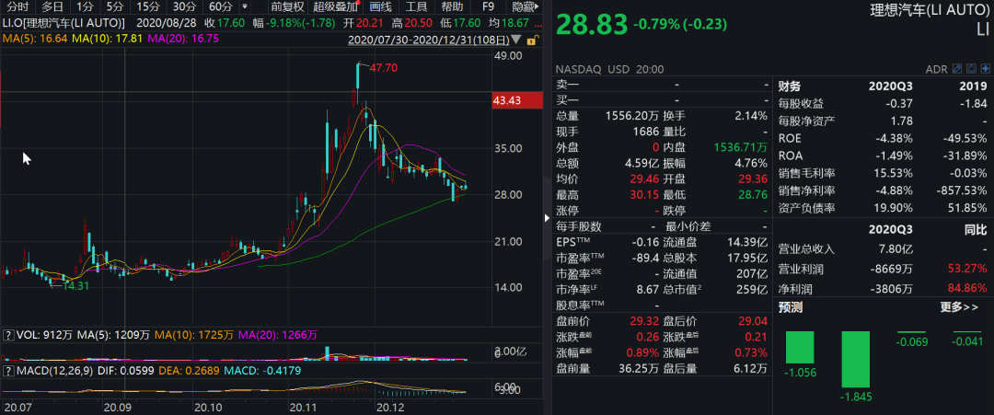Select the 60分 period tab
This screenshot has width=994, height=415.
click(220, 7)
